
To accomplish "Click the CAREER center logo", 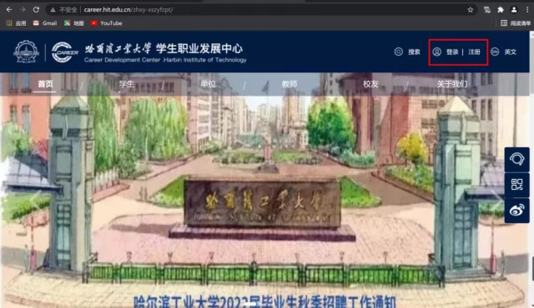I will coord(65,52).
